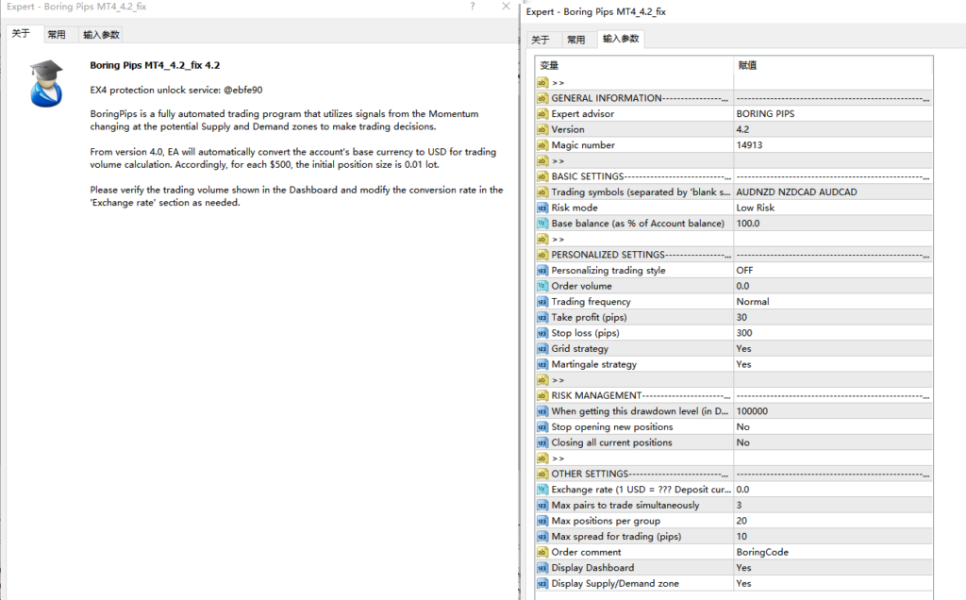Open the 关于 tab in right window
966x600 pixels.
coord(540,40)
